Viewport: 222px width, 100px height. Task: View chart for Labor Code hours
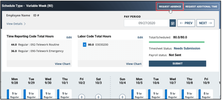(134, 64)
